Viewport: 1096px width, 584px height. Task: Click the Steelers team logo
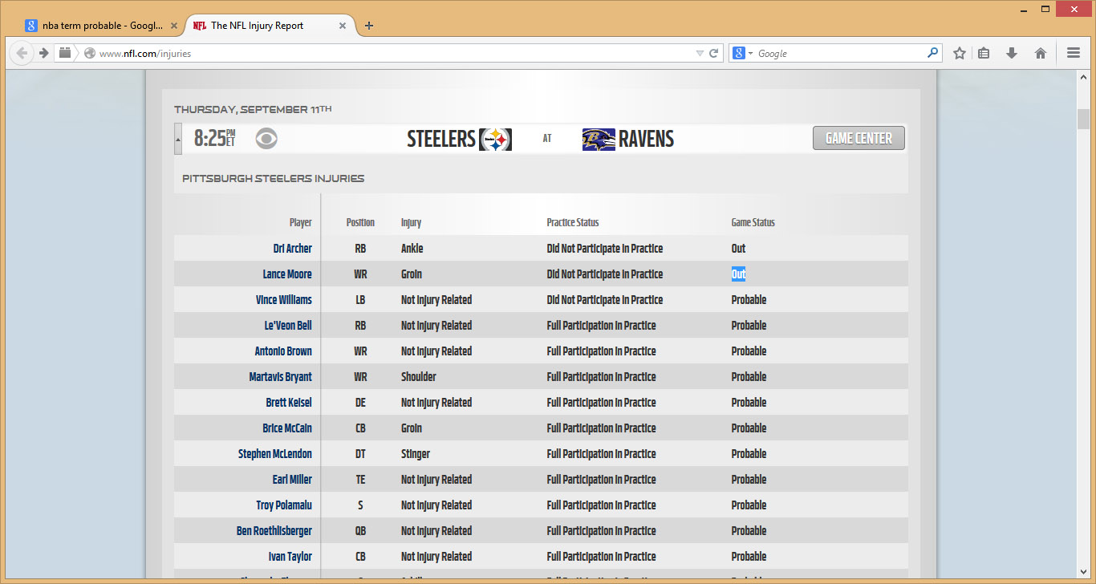click(496, 139)
